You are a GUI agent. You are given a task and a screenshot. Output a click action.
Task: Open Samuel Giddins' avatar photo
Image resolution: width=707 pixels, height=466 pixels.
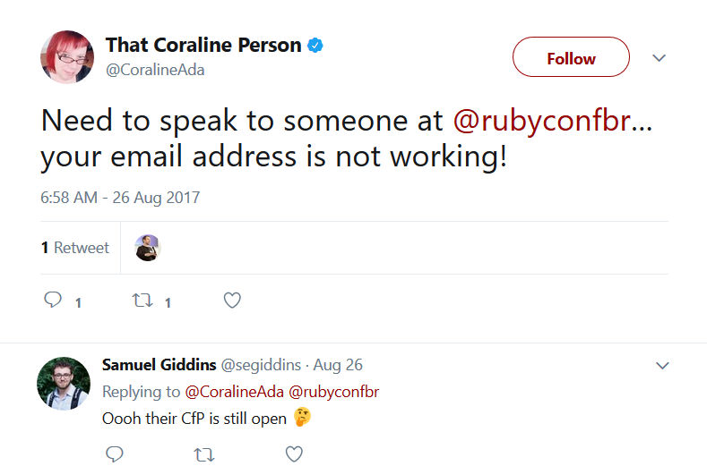(64, 384)
